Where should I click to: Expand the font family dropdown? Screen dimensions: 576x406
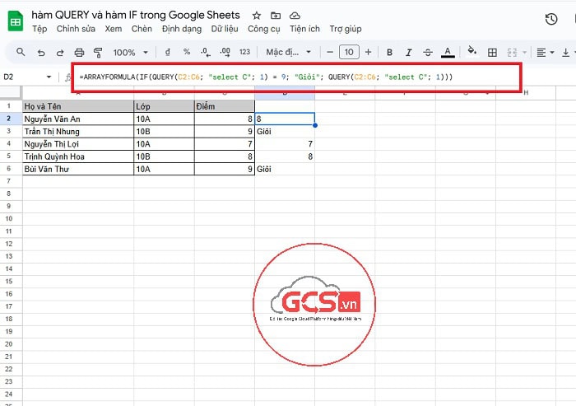tap(286, 53)
